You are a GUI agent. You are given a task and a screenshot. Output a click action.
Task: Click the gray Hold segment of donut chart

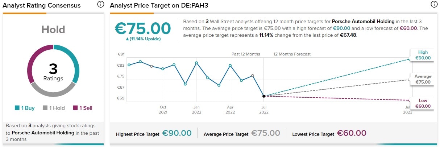click(x=53, y=91)
